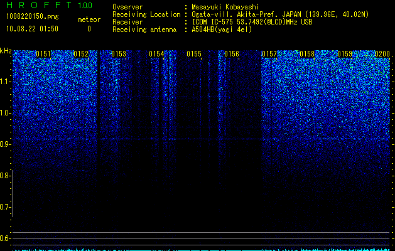Viewport: 395px width, 251px height.
Task: Click the observer name Masayuki Kobayashi
Action: [x=225, y=7]
